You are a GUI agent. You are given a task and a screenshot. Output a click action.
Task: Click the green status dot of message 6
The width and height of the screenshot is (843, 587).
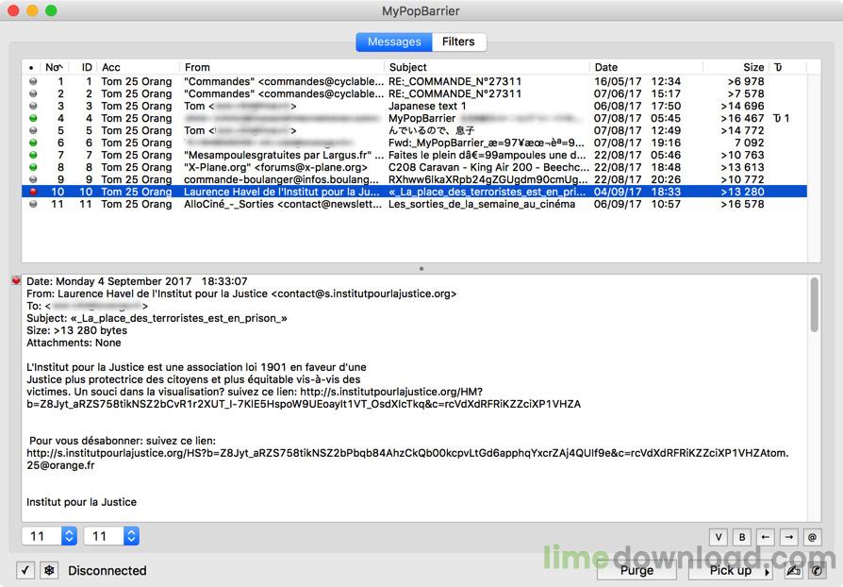[x=33, y=143]
